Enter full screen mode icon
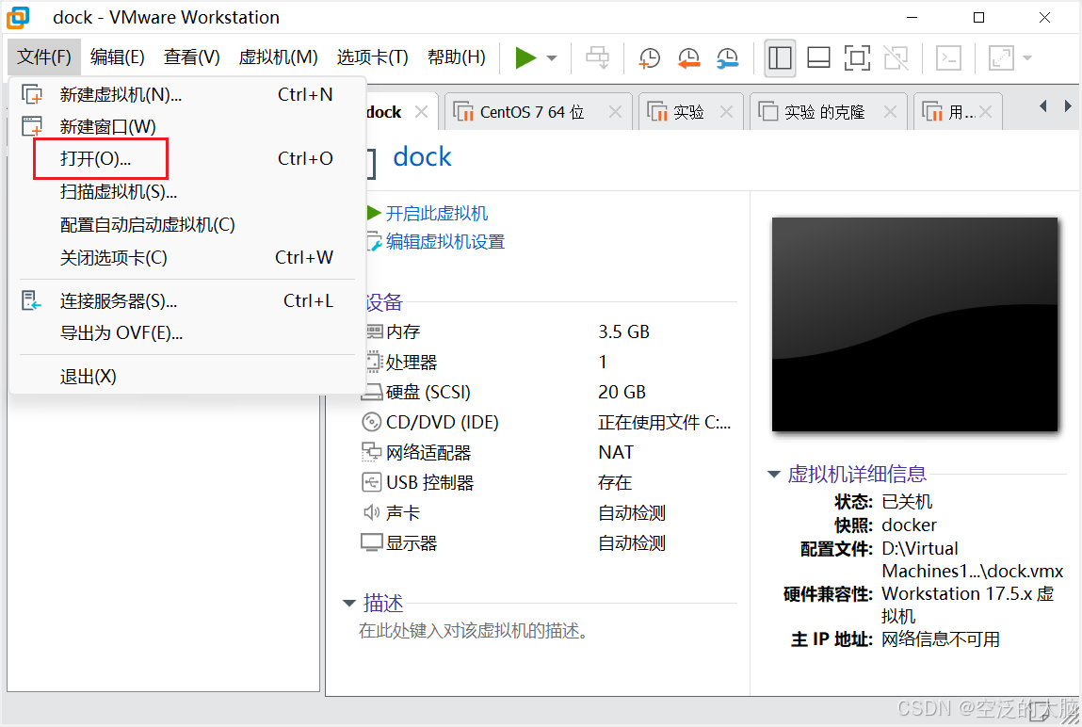 pyautogui.click(x=857, y=58)
